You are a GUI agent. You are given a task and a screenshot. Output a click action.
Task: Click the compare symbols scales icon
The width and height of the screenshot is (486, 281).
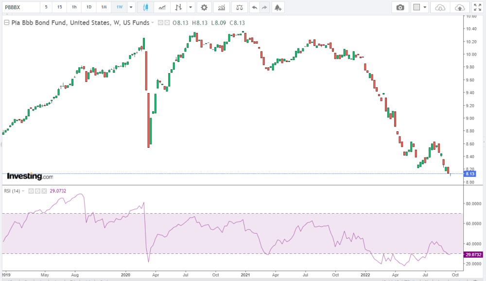[239, 7]
